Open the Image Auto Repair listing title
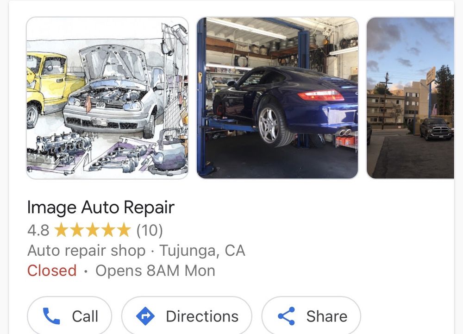Screen dimensions: 463x334 click(x=100, y=208)
